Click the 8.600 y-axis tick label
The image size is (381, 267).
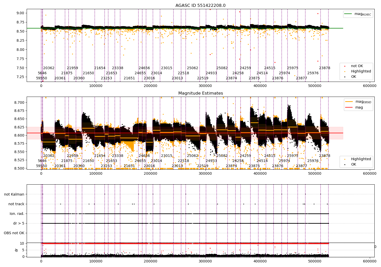pyautogui.click(x=19, y=135)
